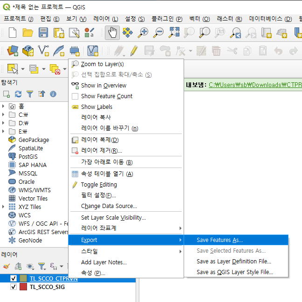
Task: Toggle Show Feature Count checkbox
Action: (75, 96)
